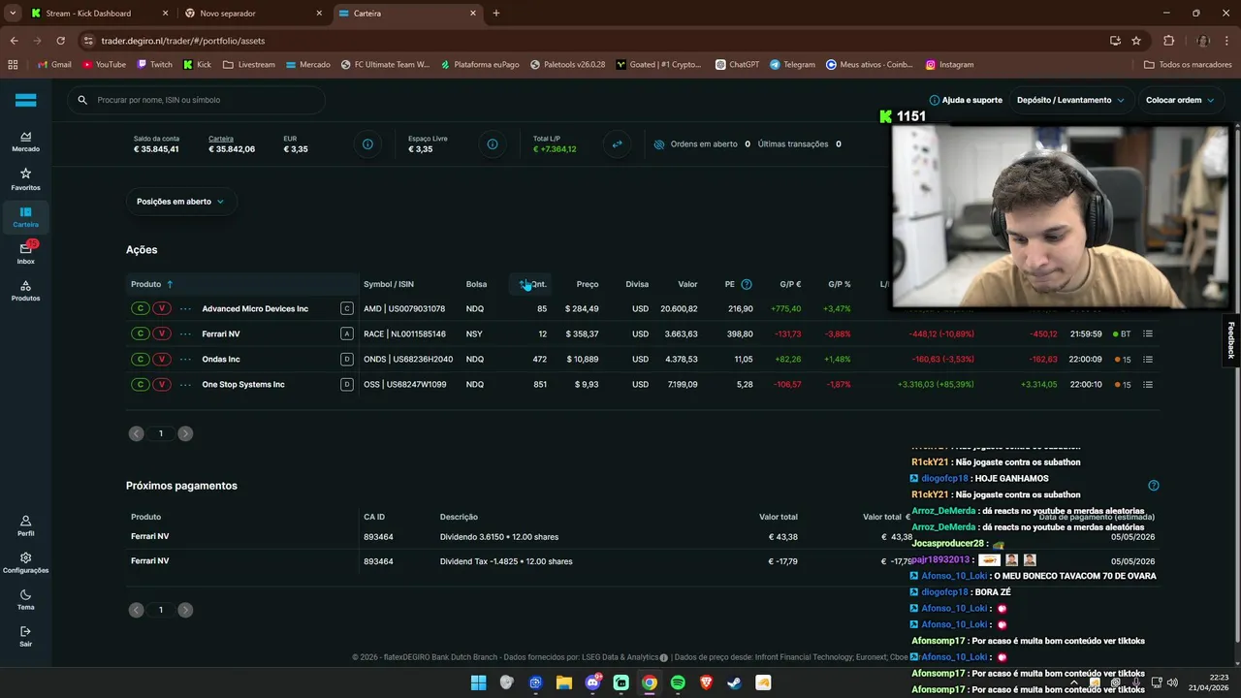This screenshot has width=1241, height=698.
Task: Open Spotify from the taskbar
Action: [x=678, y=682]
